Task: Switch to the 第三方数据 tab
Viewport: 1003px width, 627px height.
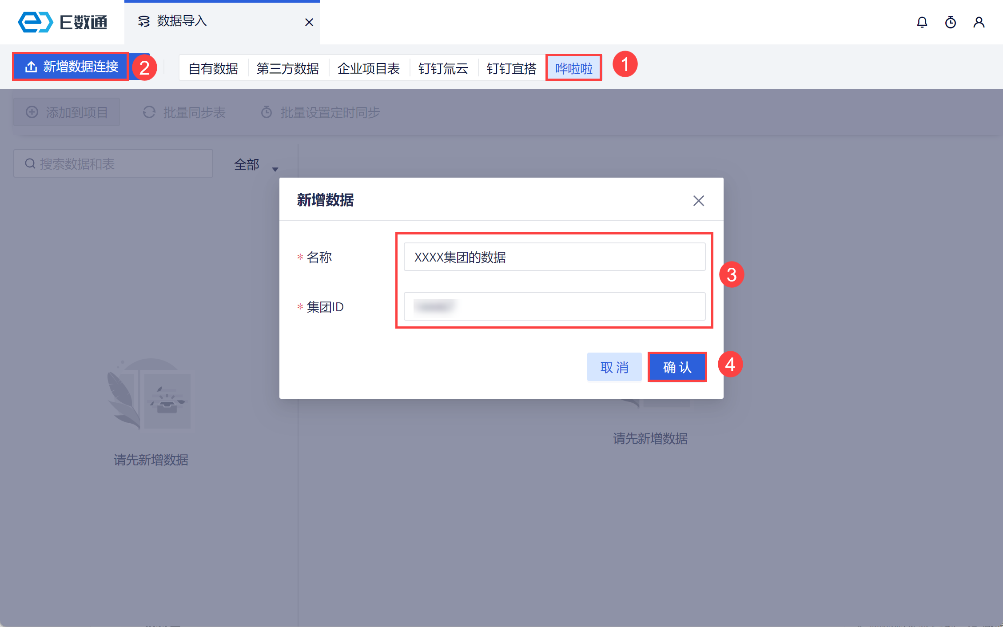Action: click(287, 68)
